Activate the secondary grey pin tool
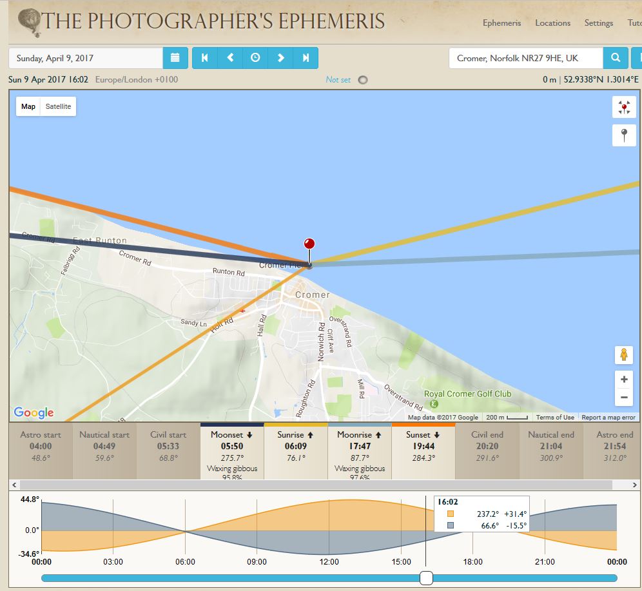 [x=623, y=135]
